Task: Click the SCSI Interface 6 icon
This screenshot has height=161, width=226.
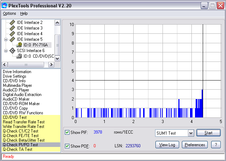Action: coord(12,51)
